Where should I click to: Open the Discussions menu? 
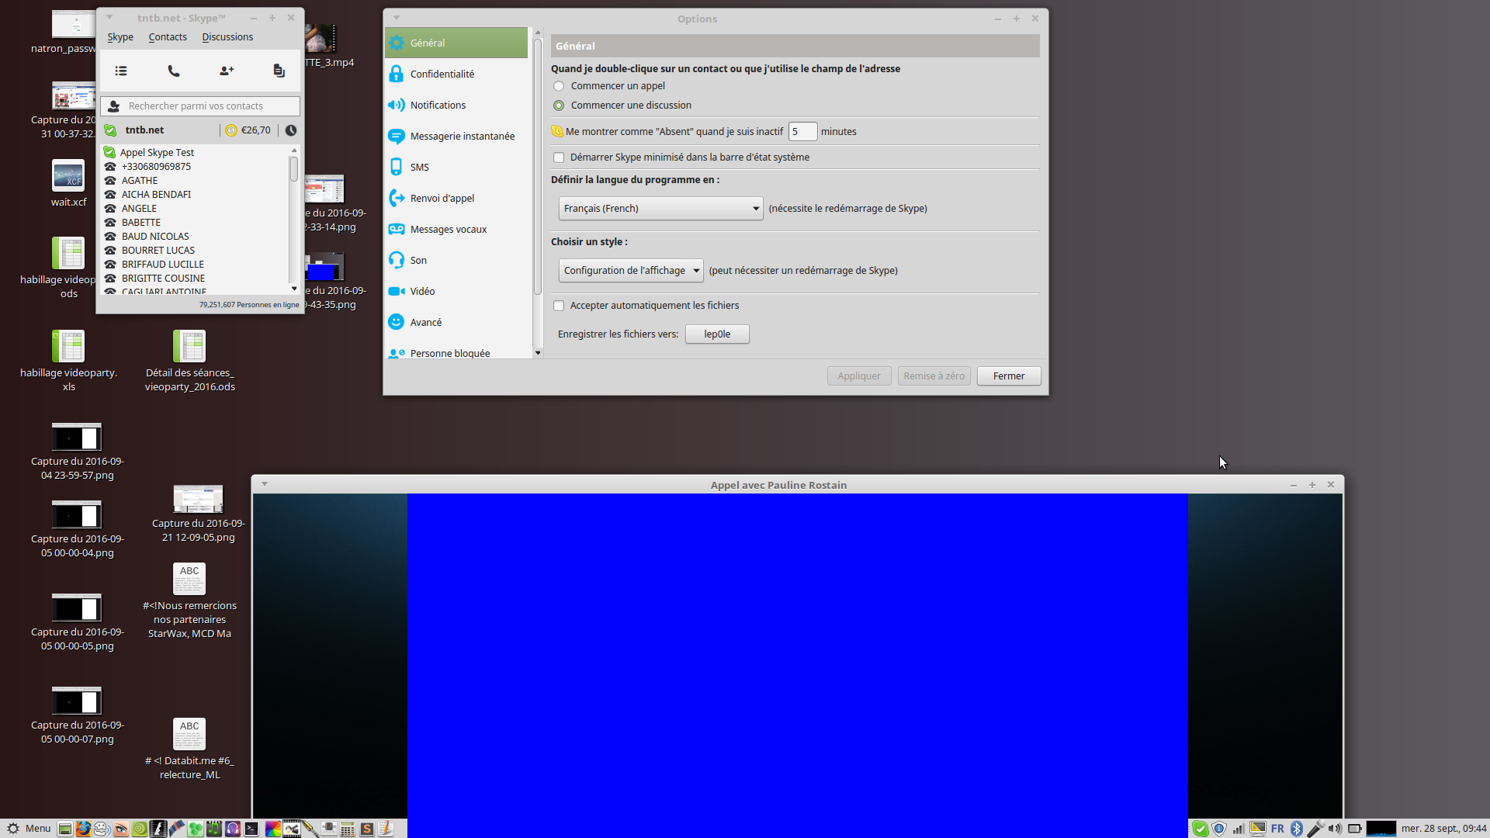227,37
